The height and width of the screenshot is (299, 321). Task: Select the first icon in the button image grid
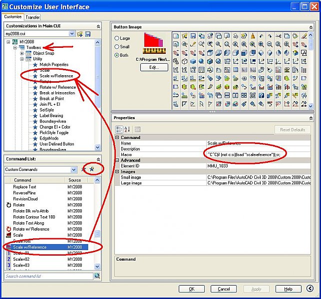tap(176, 36)
